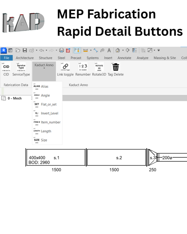Click the Section view icon
Screen dimensions: 187x234
coord(128,50)
